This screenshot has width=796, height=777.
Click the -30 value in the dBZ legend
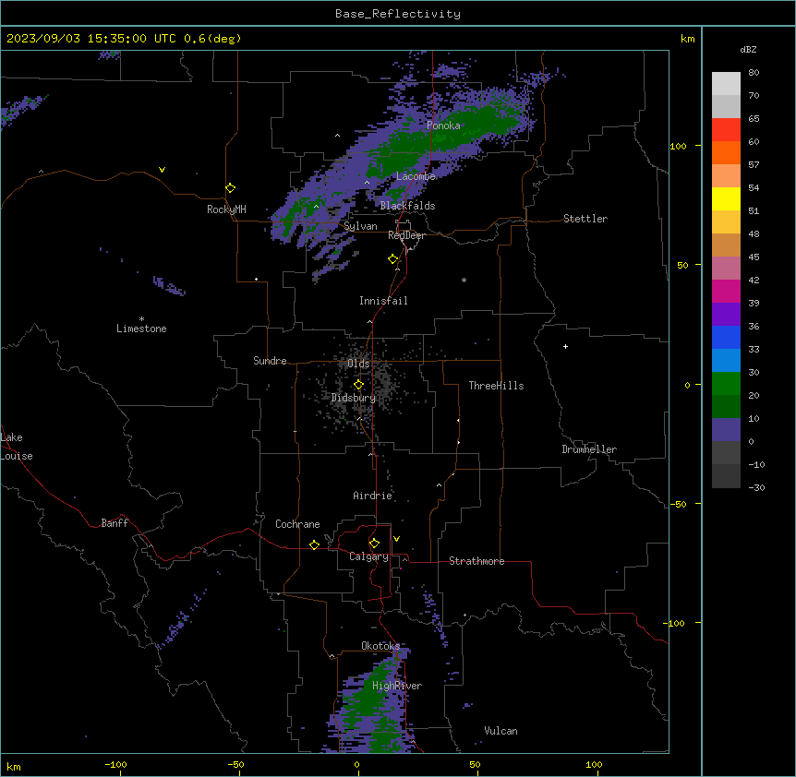pos(756,488)
